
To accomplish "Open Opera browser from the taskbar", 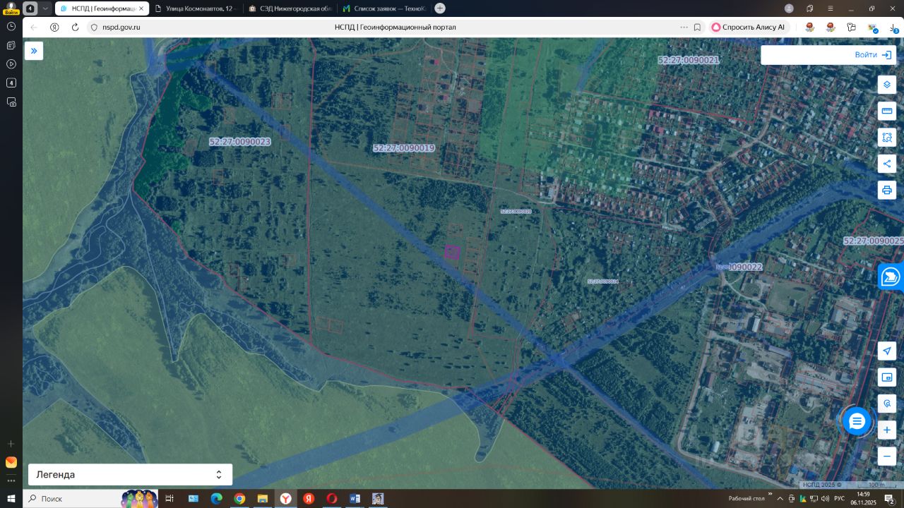I will click(331, 499).
